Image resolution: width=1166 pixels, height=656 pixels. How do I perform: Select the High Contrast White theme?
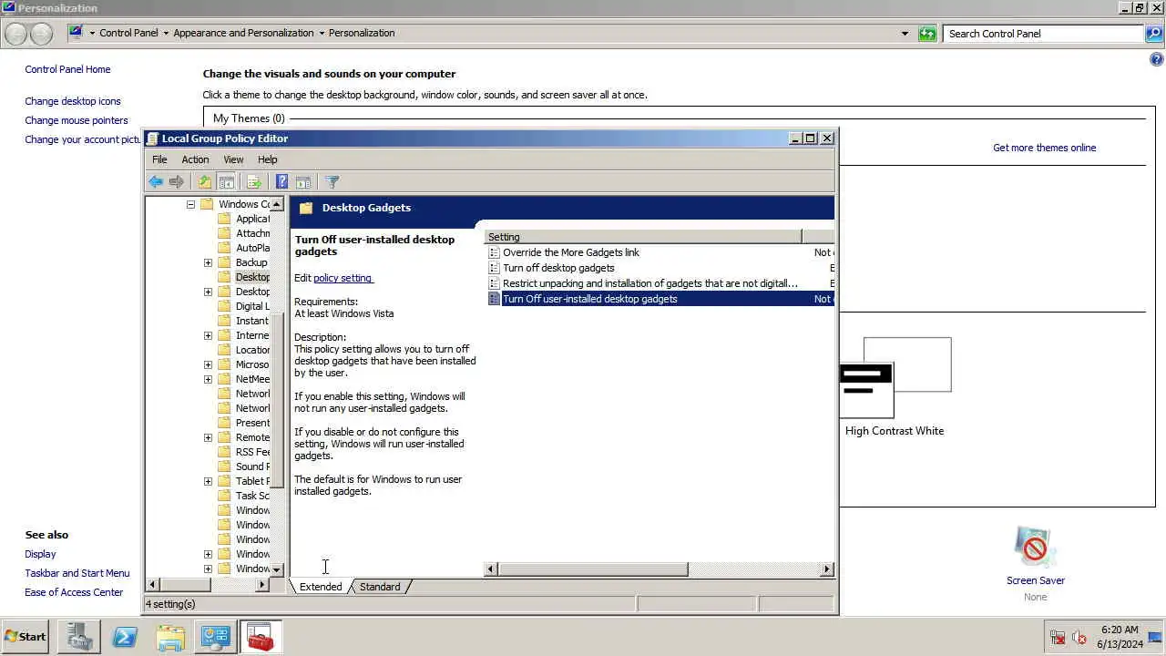pyautogui.click(x=895, y=386)
